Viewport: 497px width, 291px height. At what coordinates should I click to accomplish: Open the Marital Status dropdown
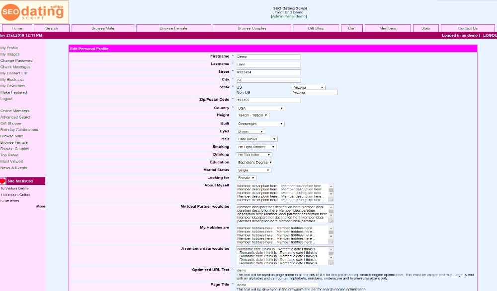click(x=253, y=170)
